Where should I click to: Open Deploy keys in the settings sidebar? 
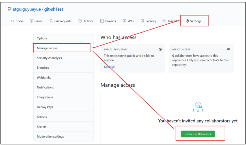(64, 107)
